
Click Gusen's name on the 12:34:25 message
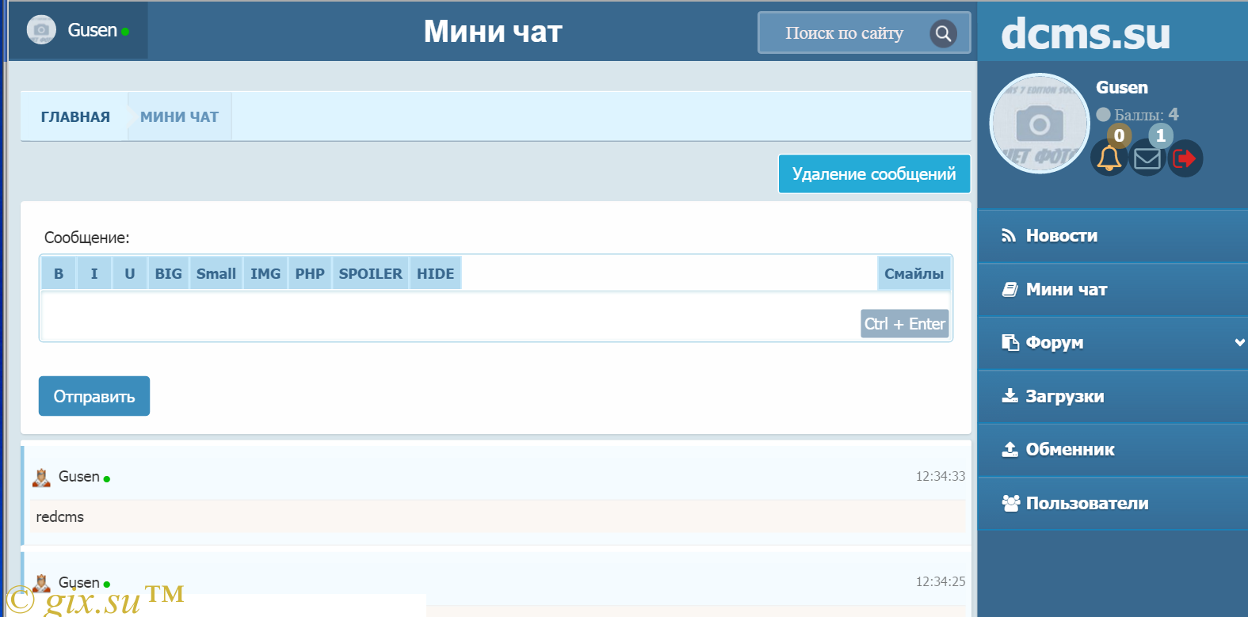[79, 583]
